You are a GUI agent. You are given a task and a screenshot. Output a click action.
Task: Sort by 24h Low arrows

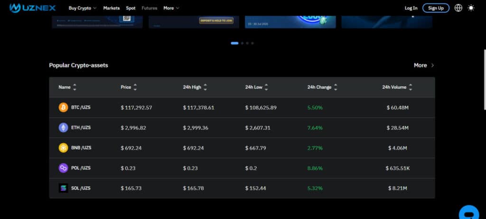click(x=266, y=87)
